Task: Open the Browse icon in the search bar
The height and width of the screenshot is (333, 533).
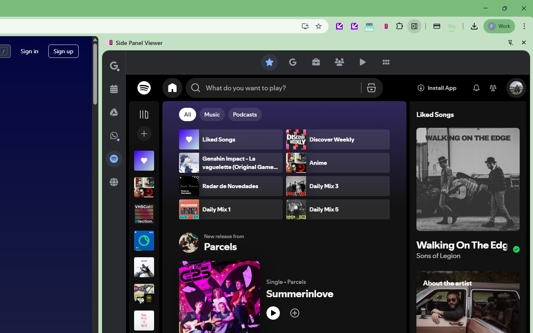Action: point(371,88)
